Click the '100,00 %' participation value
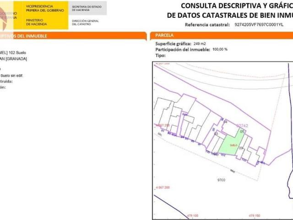Viewport: 293px width, 220px height. click(220, 49)
